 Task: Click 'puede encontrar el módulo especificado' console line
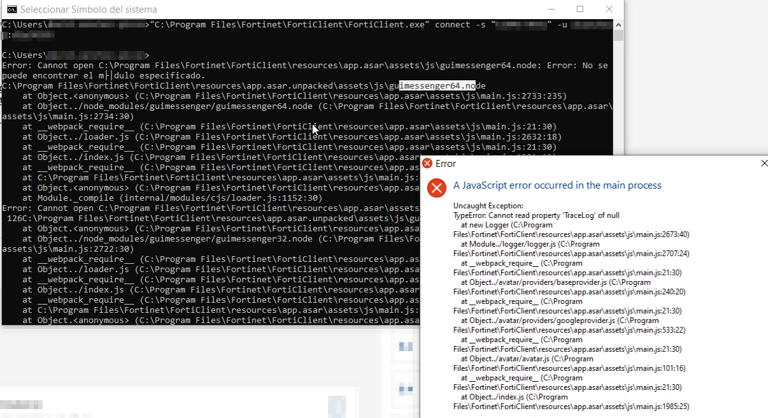(x=104, y=76)
